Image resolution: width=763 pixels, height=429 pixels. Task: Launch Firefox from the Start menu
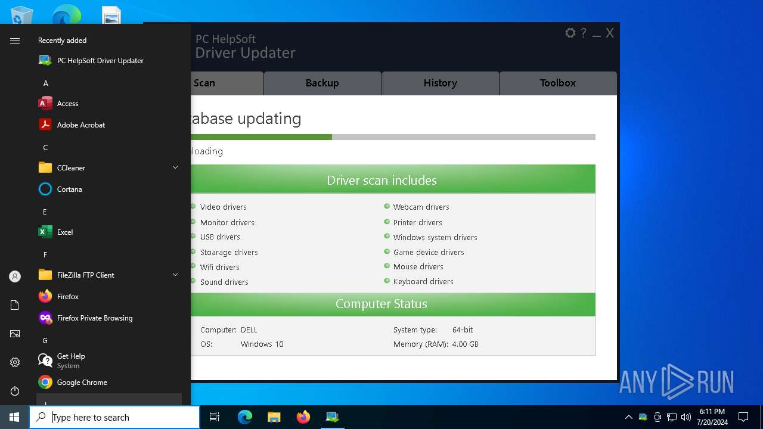108,297
